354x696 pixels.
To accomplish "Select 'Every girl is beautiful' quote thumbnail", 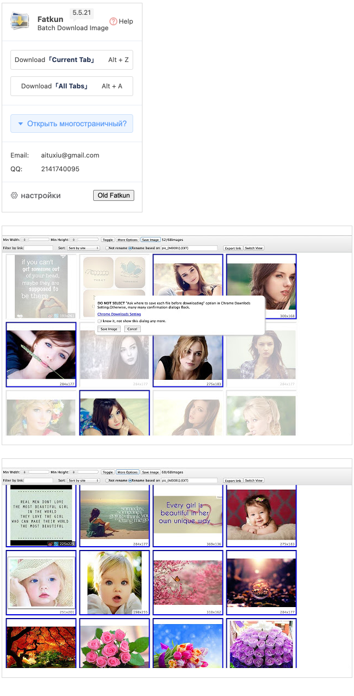I will click(x=188, y=516).
